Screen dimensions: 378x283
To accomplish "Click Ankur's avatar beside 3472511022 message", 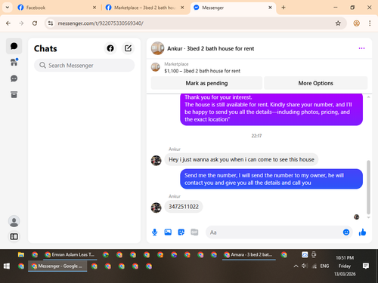I will coord(156,208).
